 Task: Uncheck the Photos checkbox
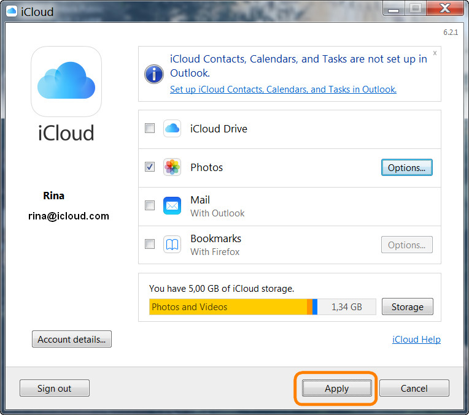[x=150, y=167]
